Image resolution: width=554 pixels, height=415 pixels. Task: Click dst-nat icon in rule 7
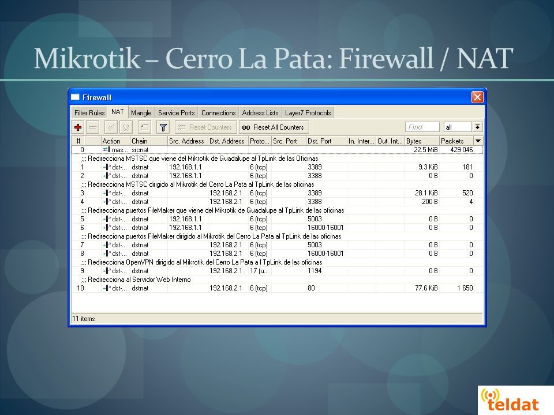107,245
